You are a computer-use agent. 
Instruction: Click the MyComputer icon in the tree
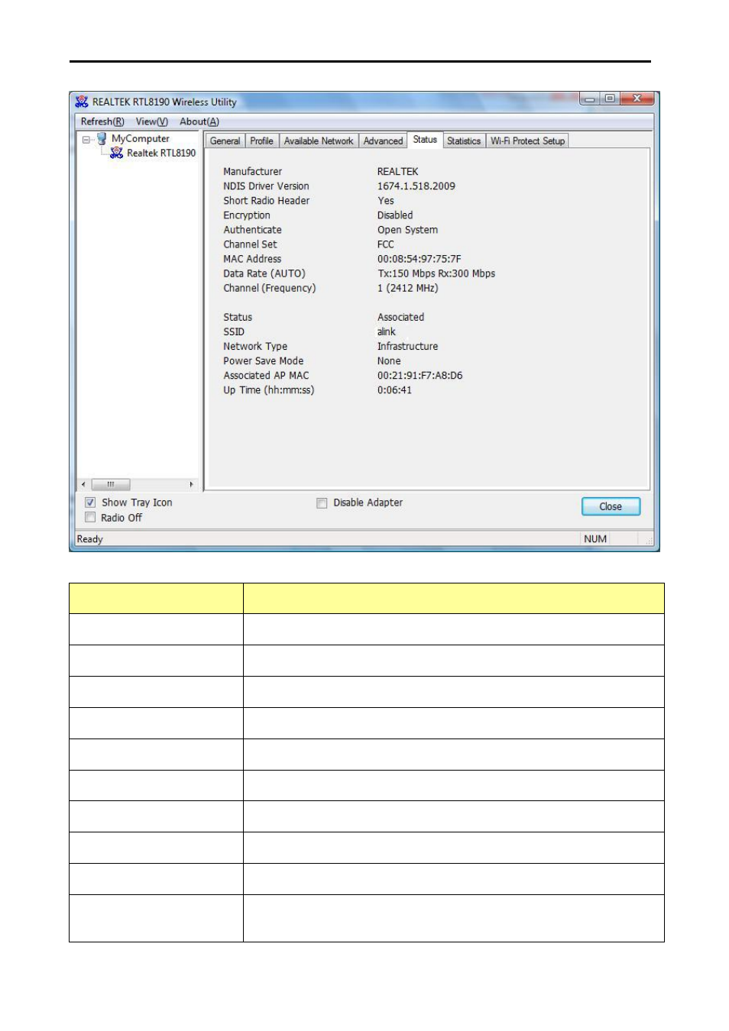point(102,139)
